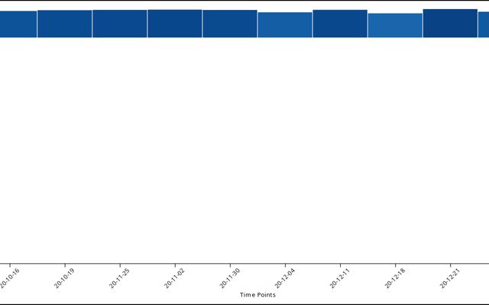Click the 20-12-11 axis label

[341, 277]
